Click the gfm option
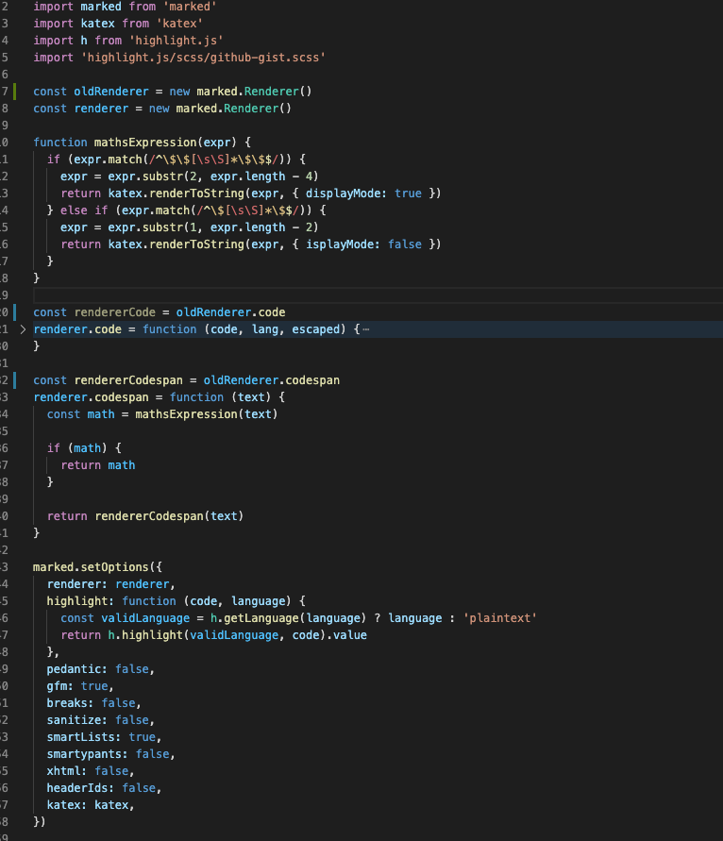723x841 pixels. pyautogui.click(x=80, y=686)
